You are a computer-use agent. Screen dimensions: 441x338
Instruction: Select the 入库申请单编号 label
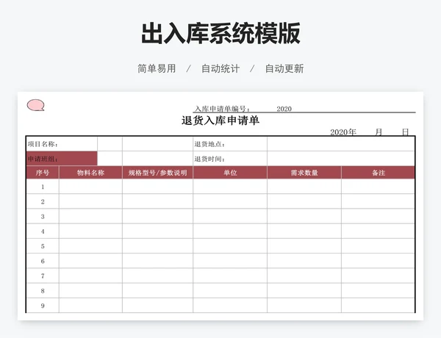click(x=222, y=109)
